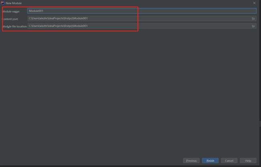
Task: Browse folder for Module file location
Action: tap(253, 26)
